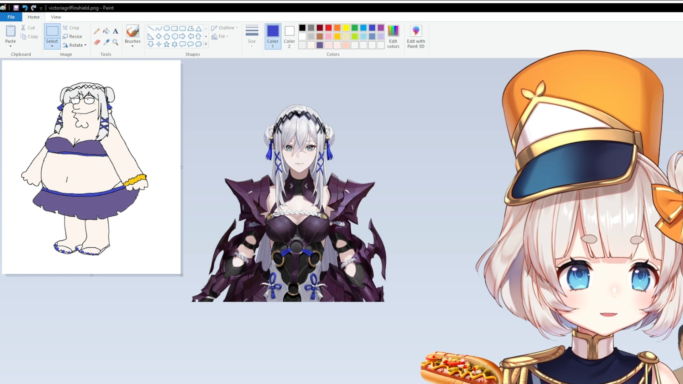Choose the Four-point star shape
This screenshot has height=384, width=683.
click(x=158, y=44)
